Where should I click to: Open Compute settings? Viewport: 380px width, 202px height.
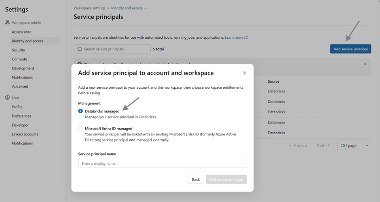(19, 59)
